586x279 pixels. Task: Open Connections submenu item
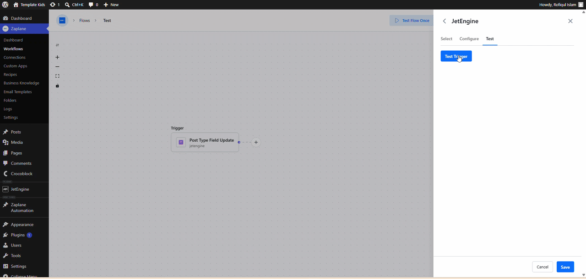14,58
